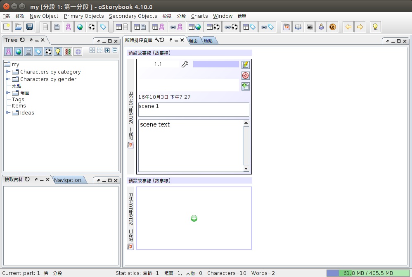Expand the 場面 tree node
The image size is (412, 277).
[7, 93]
